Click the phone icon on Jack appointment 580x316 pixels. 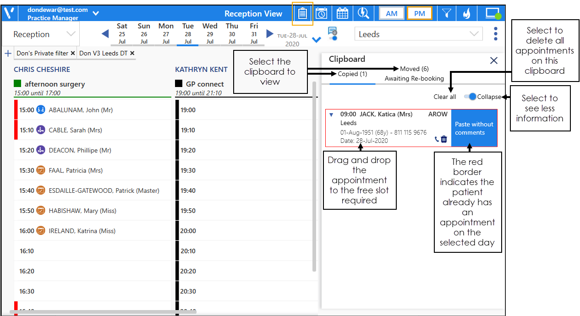point(437,139)
